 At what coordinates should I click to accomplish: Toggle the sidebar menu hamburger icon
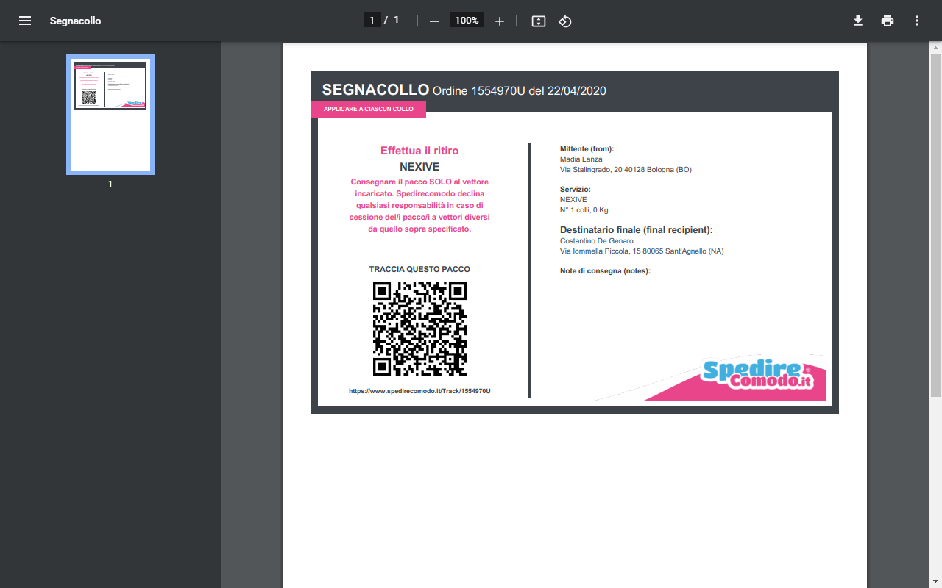tap(25, 21)
